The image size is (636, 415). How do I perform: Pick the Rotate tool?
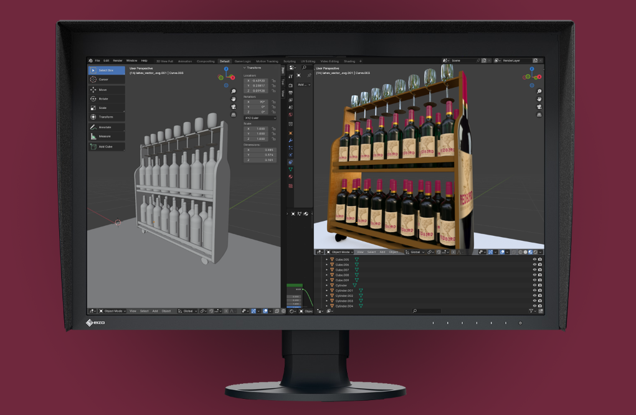pyautogui.click(x=107, y=99)
